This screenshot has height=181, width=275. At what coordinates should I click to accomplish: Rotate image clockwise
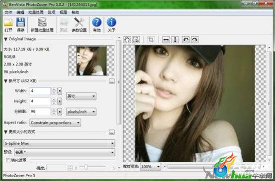[x=194, y=40]
